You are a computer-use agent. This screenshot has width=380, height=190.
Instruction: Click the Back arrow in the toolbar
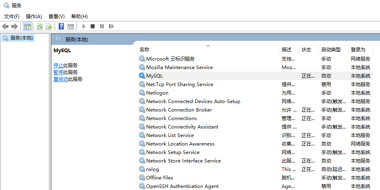(5, 26)
